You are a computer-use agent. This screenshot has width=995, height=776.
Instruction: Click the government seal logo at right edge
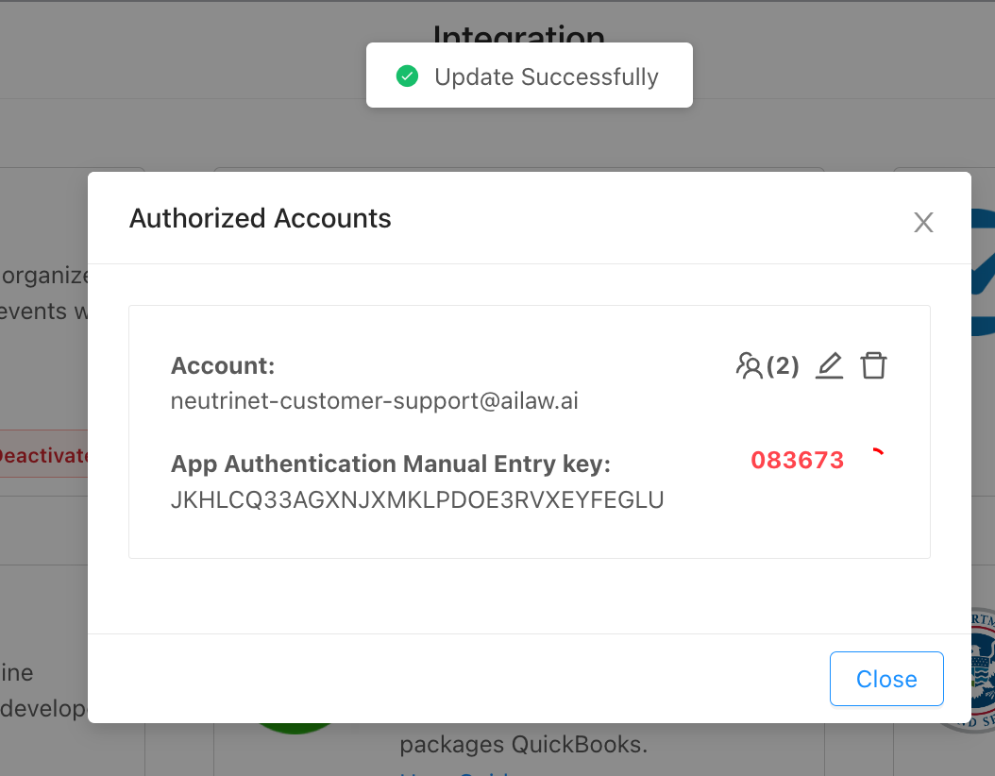(x=983, y=669)
